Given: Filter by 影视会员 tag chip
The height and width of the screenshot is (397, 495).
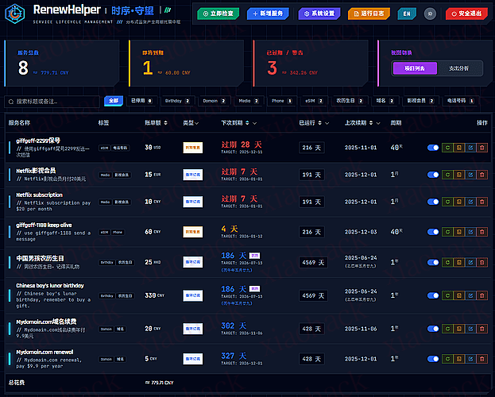Looking at the screenshot, I should [x=420, y=101].
